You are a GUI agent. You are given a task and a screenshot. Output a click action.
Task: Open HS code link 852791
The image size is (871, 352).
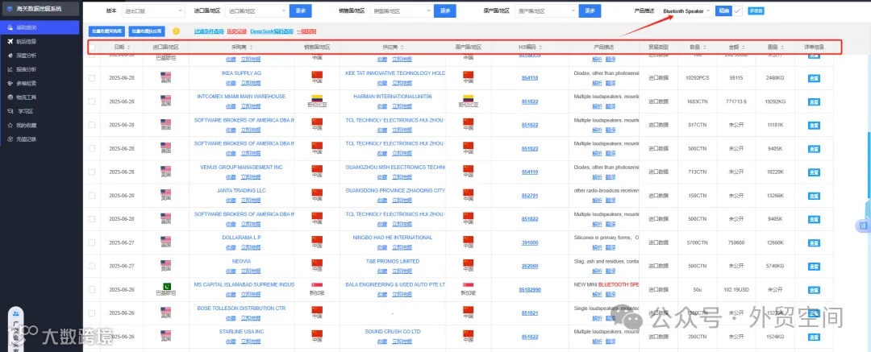point(529,196)
